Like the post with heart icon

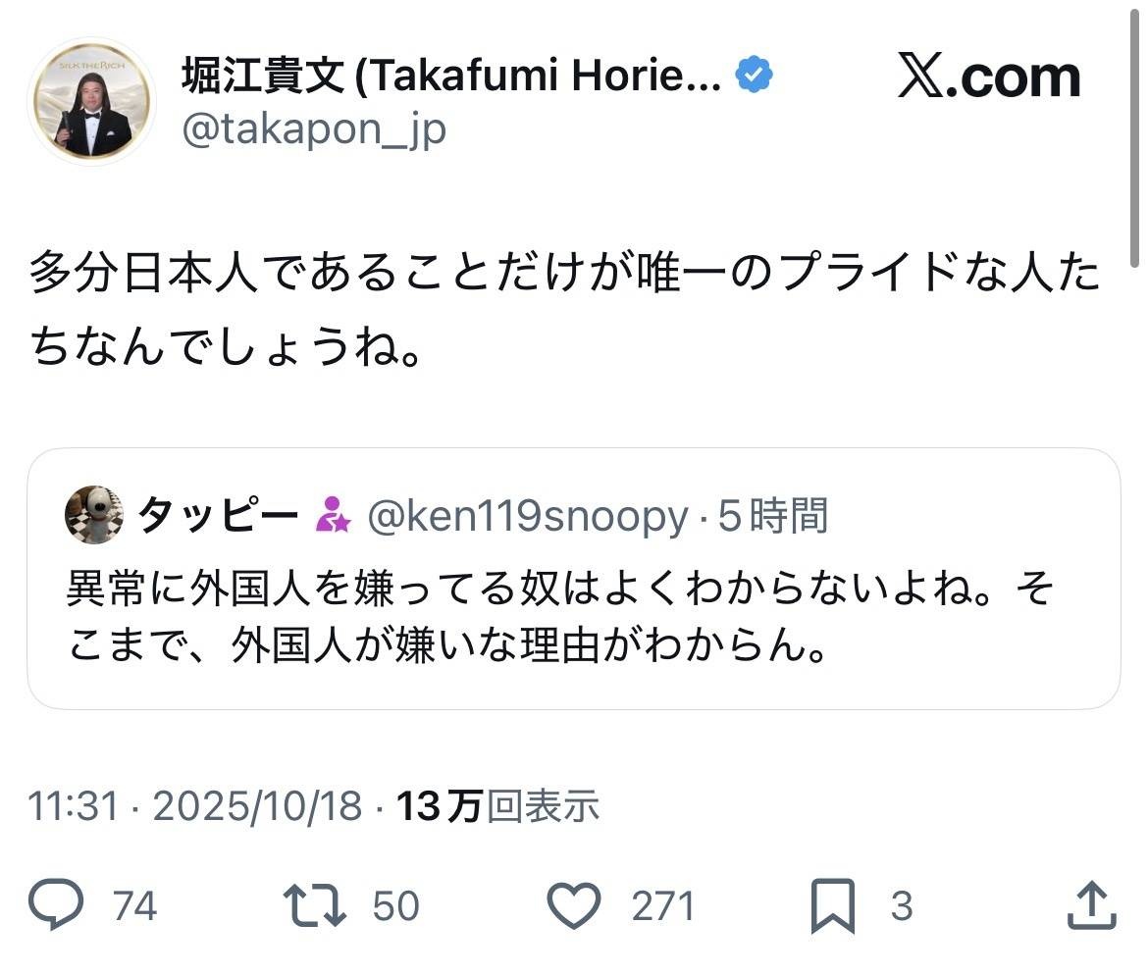pos(573,906)
